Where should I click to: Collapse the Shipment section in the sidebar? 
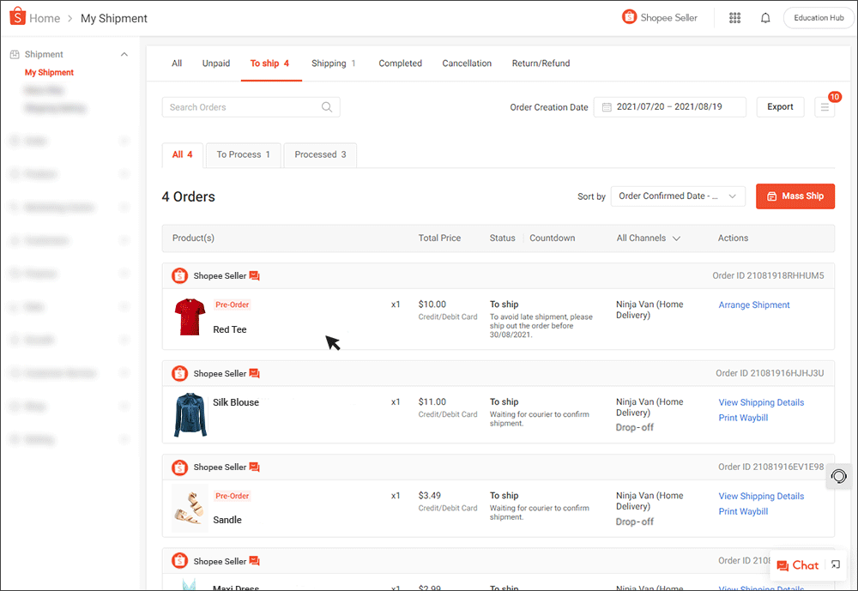pos(124,53)
